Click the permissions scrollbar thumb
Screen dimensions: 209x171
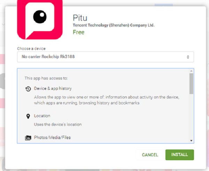191,84
